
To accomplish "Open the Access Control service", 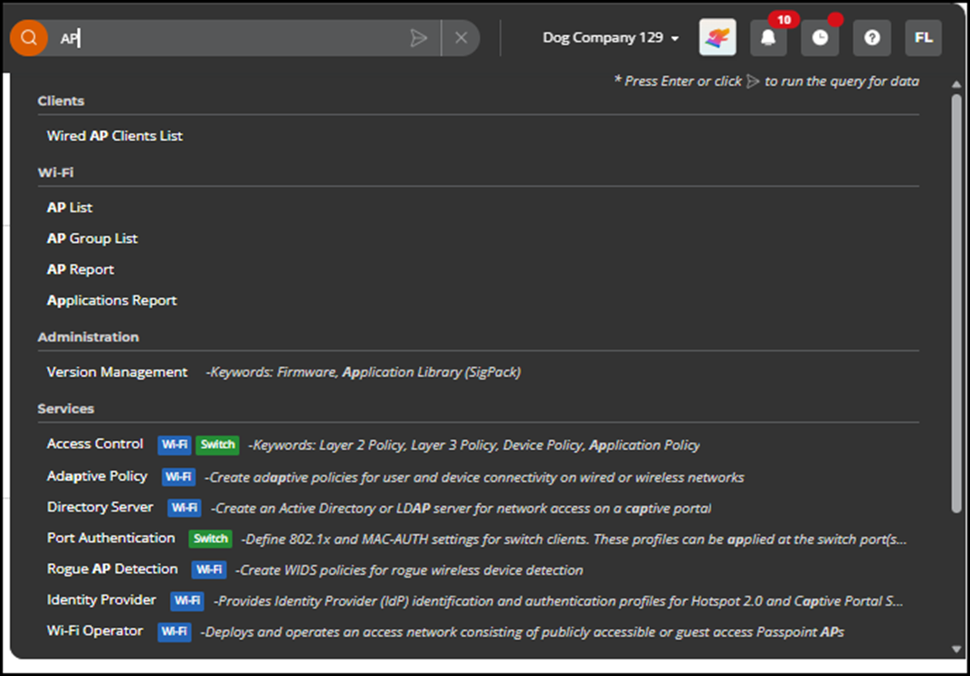I will tap(95, 444).
